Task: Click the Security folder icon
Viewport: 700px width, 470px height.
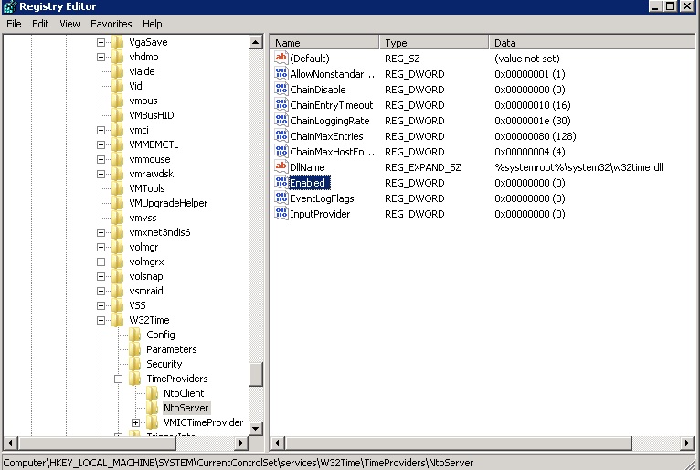Action: pyautogui.click(x=134, y=364)
